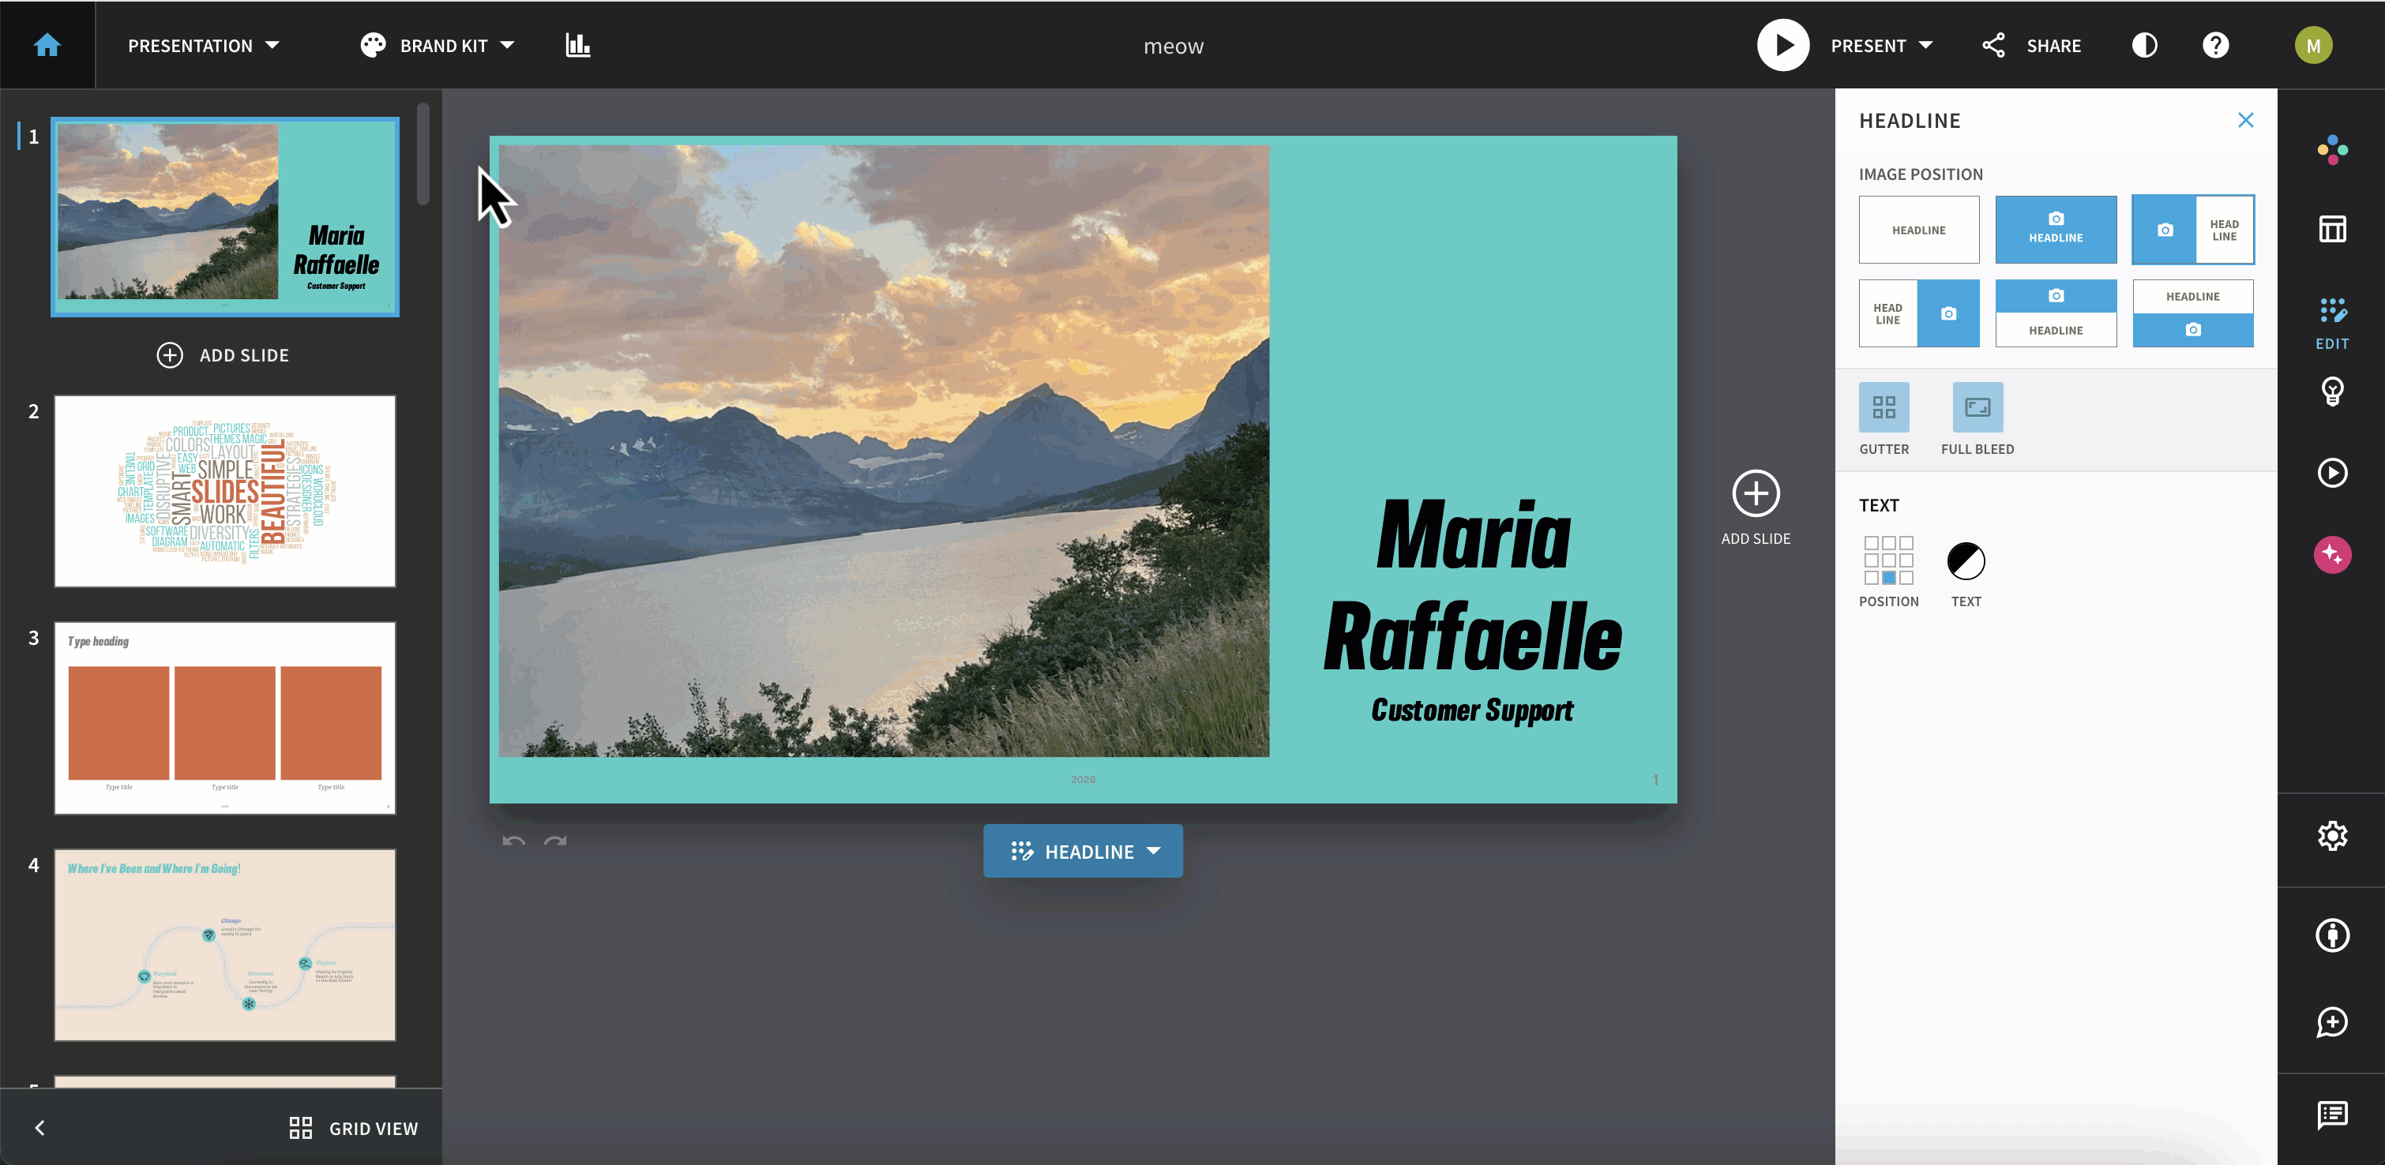Select the Edit icon in right sidebar
The height and width of the screenshot is (1165, 2385).
click(2332, 323)
